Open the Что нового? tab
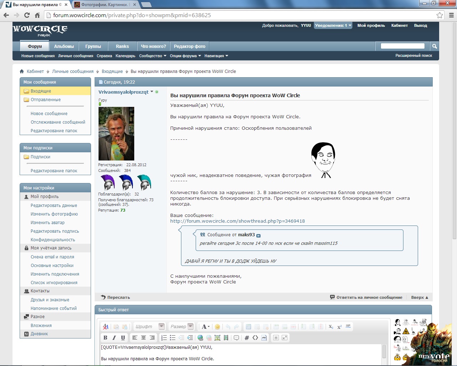This screenshot has height=366, width=457. click(x=154, y=46)
